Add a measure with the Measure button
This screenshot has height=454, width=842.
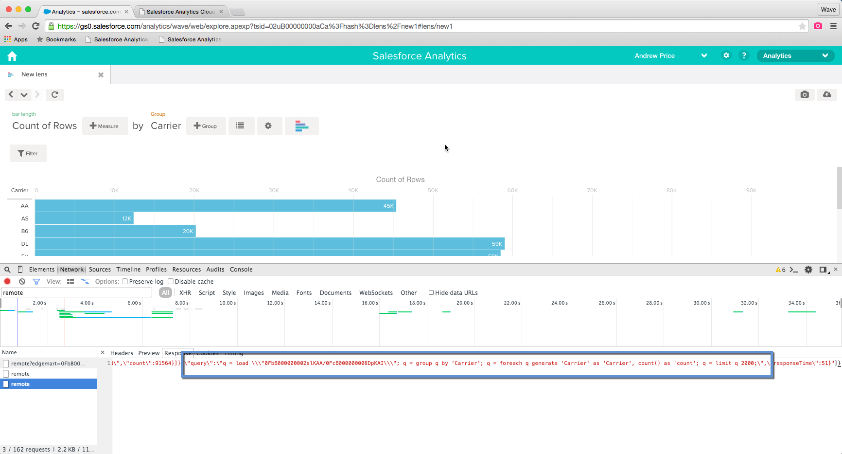105,126
